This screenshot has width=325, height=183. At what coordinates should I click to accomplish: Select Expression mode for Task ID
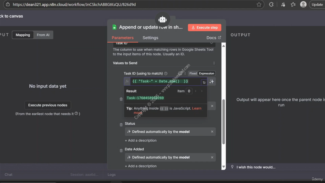pos(206,73)
